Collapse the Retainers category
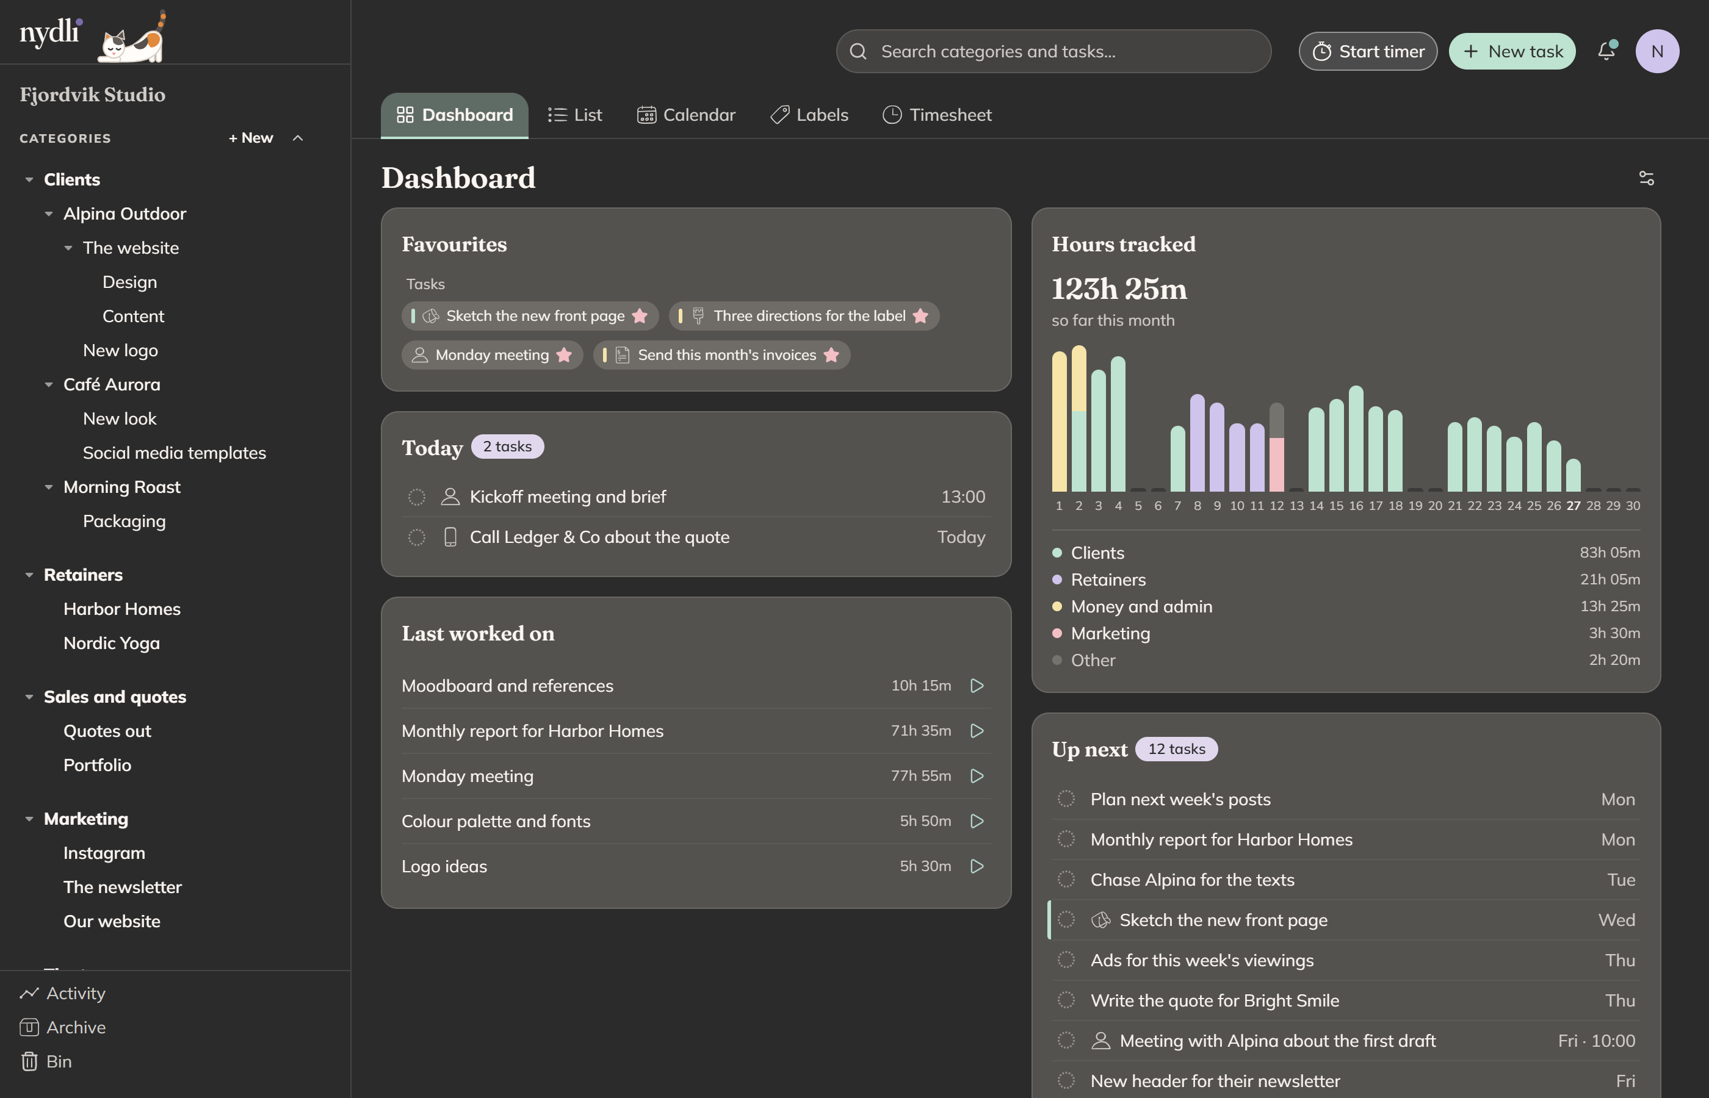The image size is (1709, 1098). pyautogui.click(x=29, y=575)
